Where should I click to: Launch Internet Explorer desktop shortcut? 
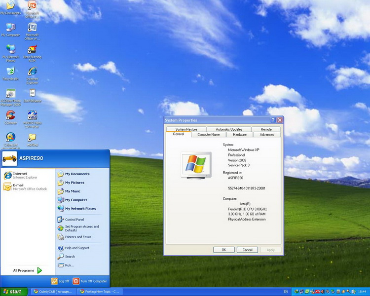[x=32, y=75]
